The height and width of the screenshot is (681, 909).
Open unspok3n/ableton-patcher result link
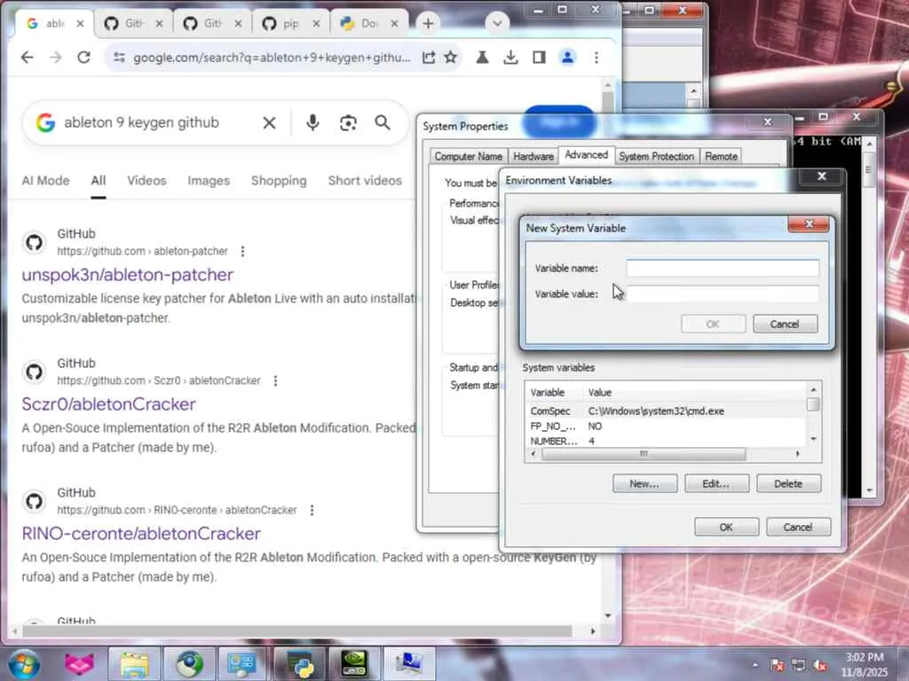(x=128, y=275)
